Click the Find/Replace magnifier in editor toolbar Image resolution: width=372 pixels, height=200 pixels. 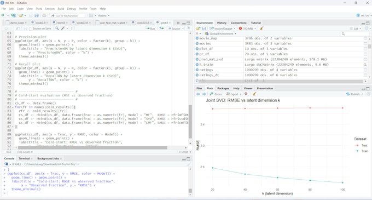click(x=57, y=28)
